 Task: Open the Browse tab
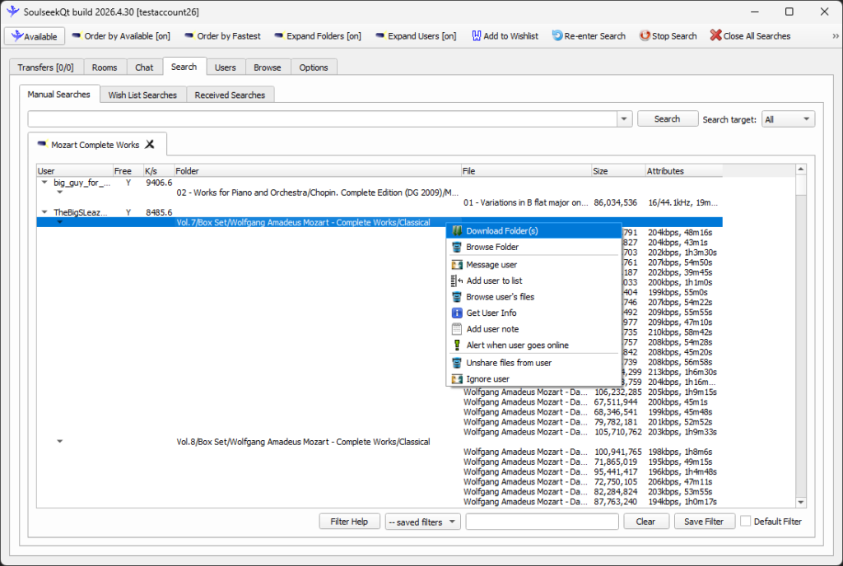pyautogui.click(x=268, y=67)
